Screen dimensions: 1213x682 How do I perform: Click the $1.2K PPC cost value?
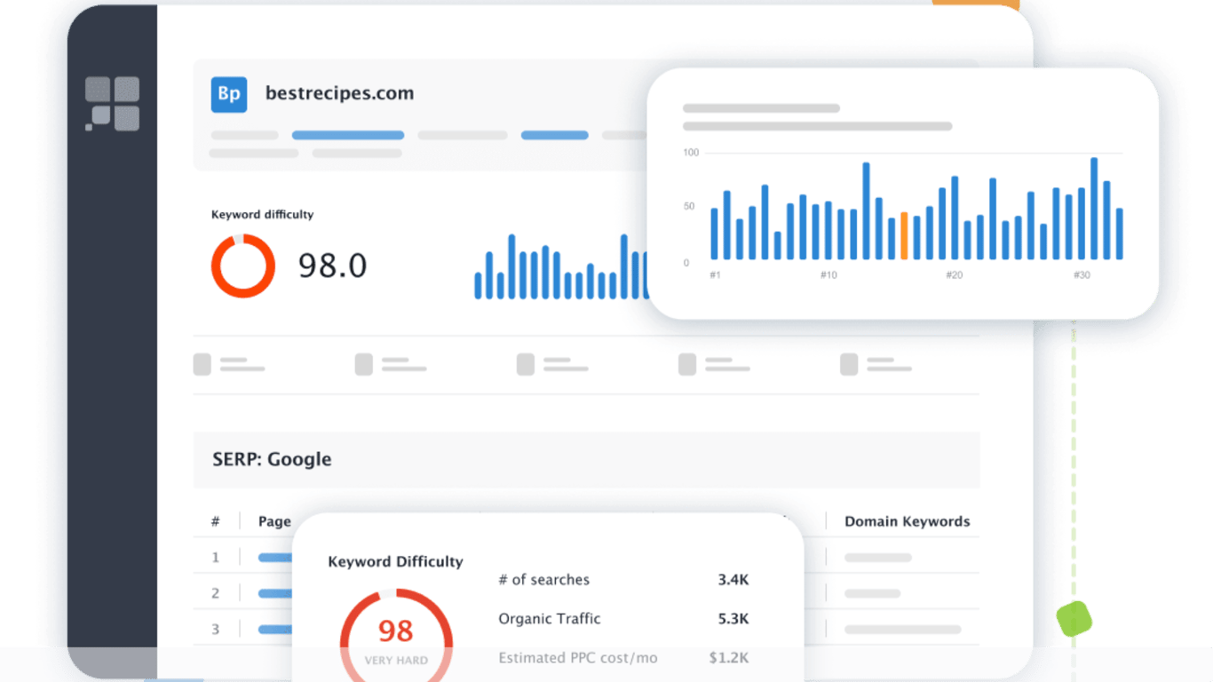coord(729,658)
